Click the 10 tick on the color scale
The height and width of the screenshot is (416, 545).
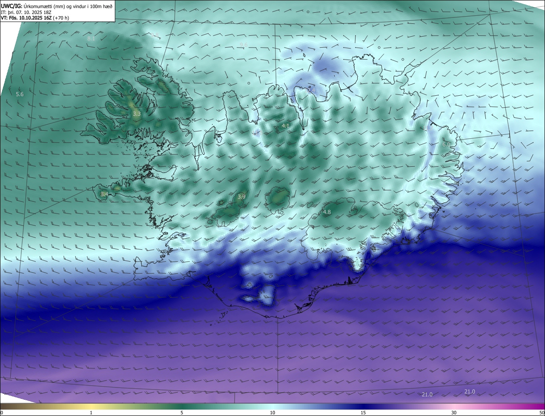tap(272, 413)
